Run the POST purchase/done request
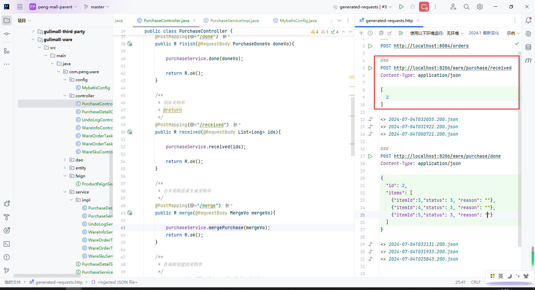This screenshot has width=535, height=290. pos(370,156)
